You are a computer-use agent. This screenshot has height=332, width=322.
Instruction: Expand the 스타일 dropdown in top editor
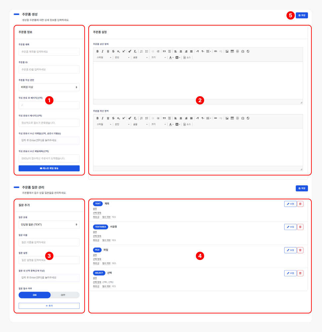(x=104, y=57)
